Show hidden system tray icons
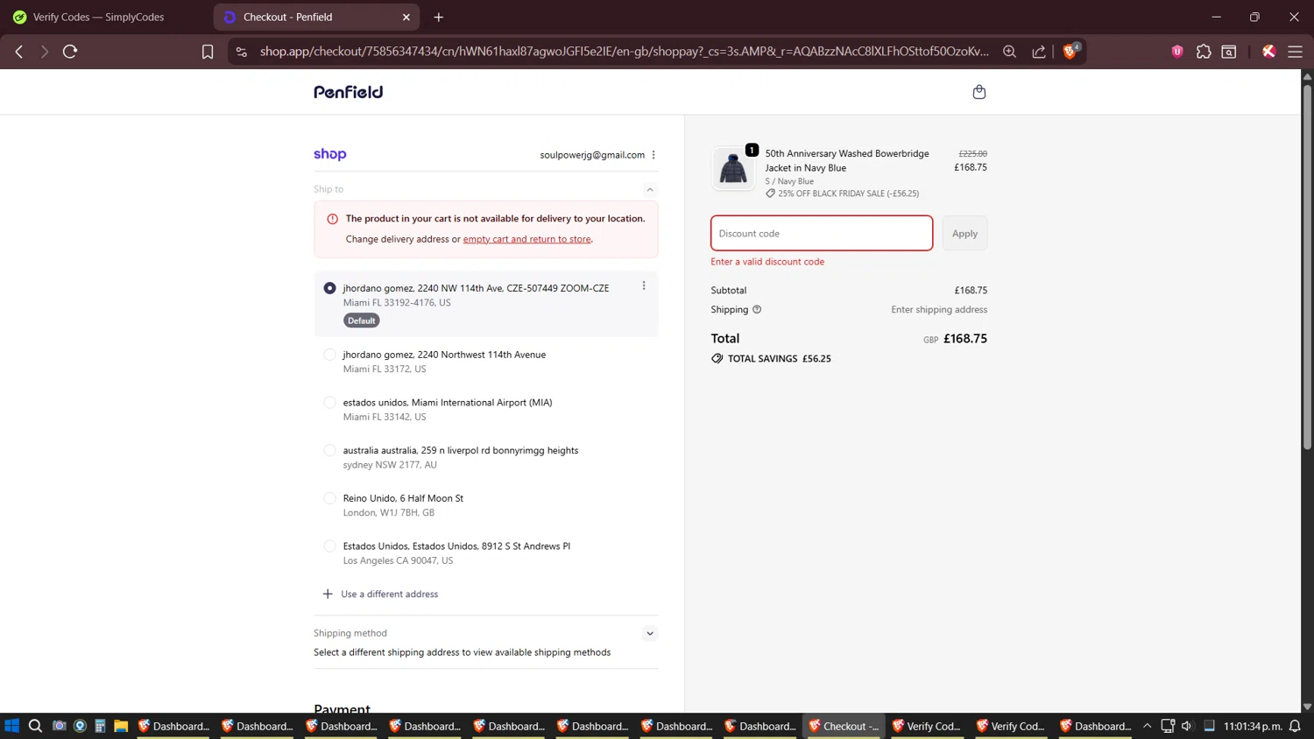This screenshot has height=739, width=1314. 1147,726
